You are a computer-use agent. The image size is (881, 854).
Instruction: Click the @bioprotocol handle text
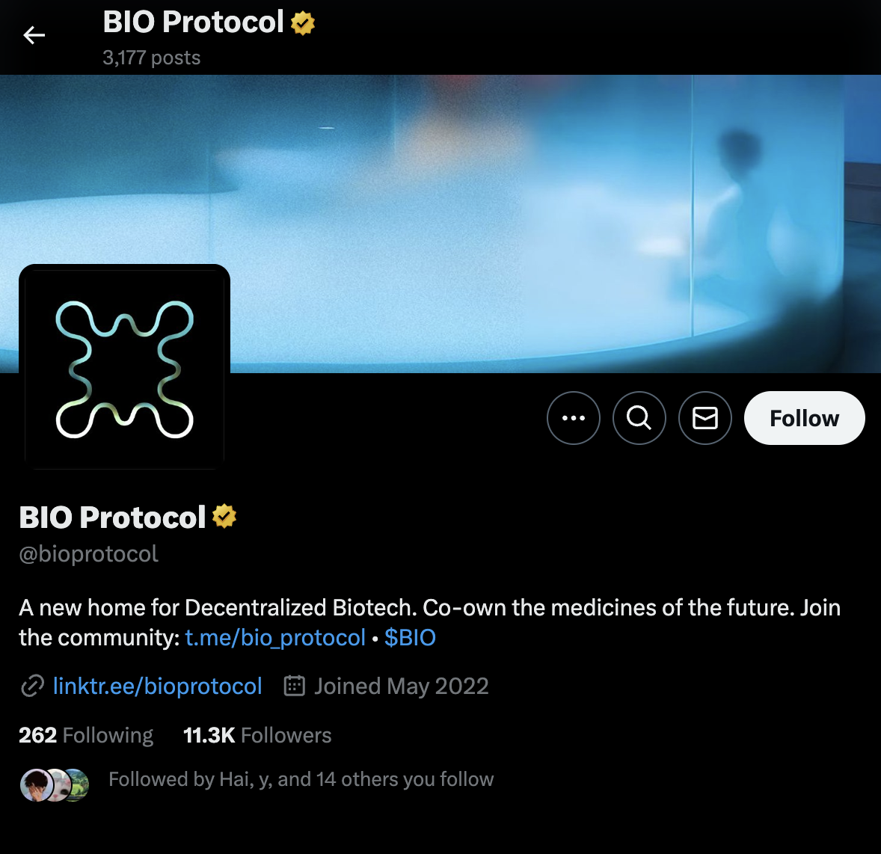pos(89,554)
